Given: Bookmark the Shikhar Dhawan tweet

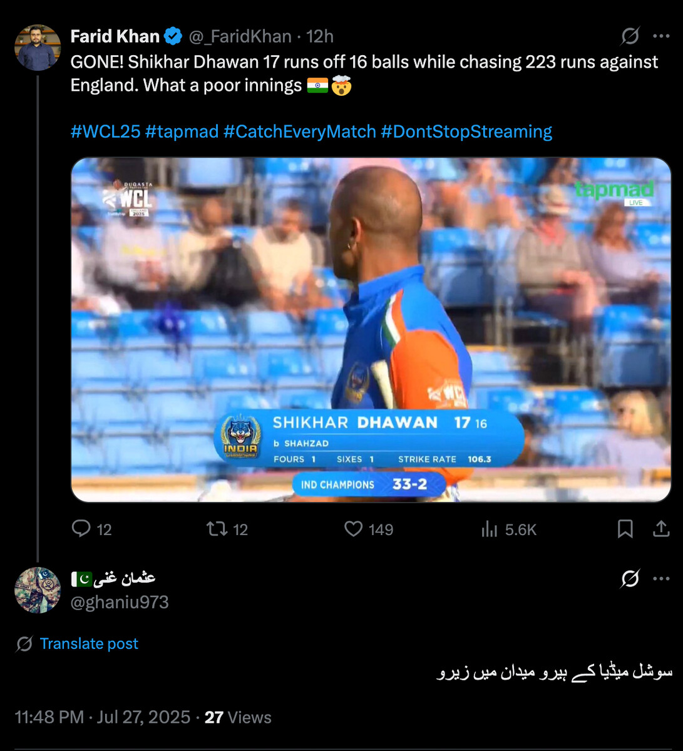Looking at the screenshot, I should (625, 529).
